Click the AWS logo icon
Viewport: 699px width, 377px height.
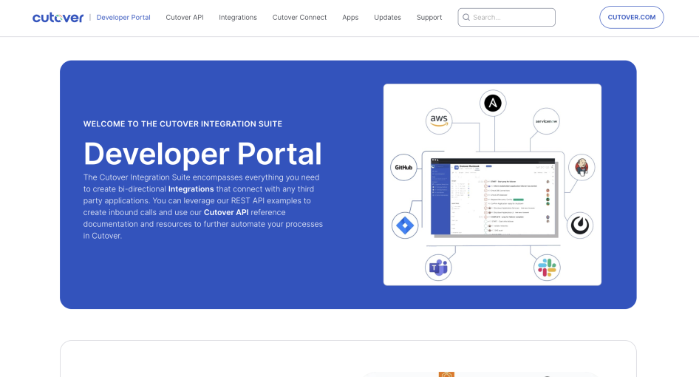pyautogui.click(x=439, y=121)
